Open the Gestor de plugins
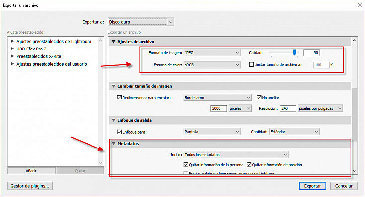The height and width of the screenshot is (197, 365). point(30,186)
